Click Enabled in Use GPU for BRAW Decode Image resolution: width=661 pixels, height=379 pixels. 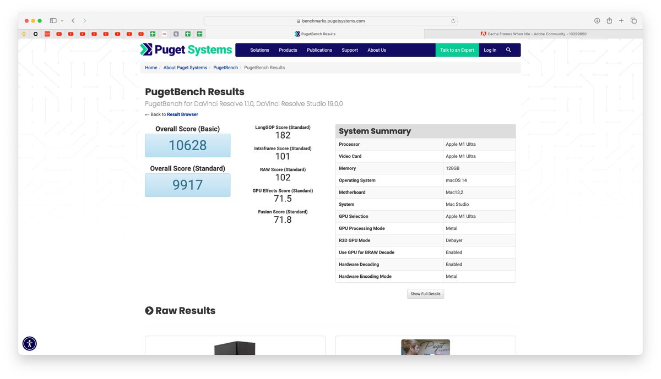(454, 252)
